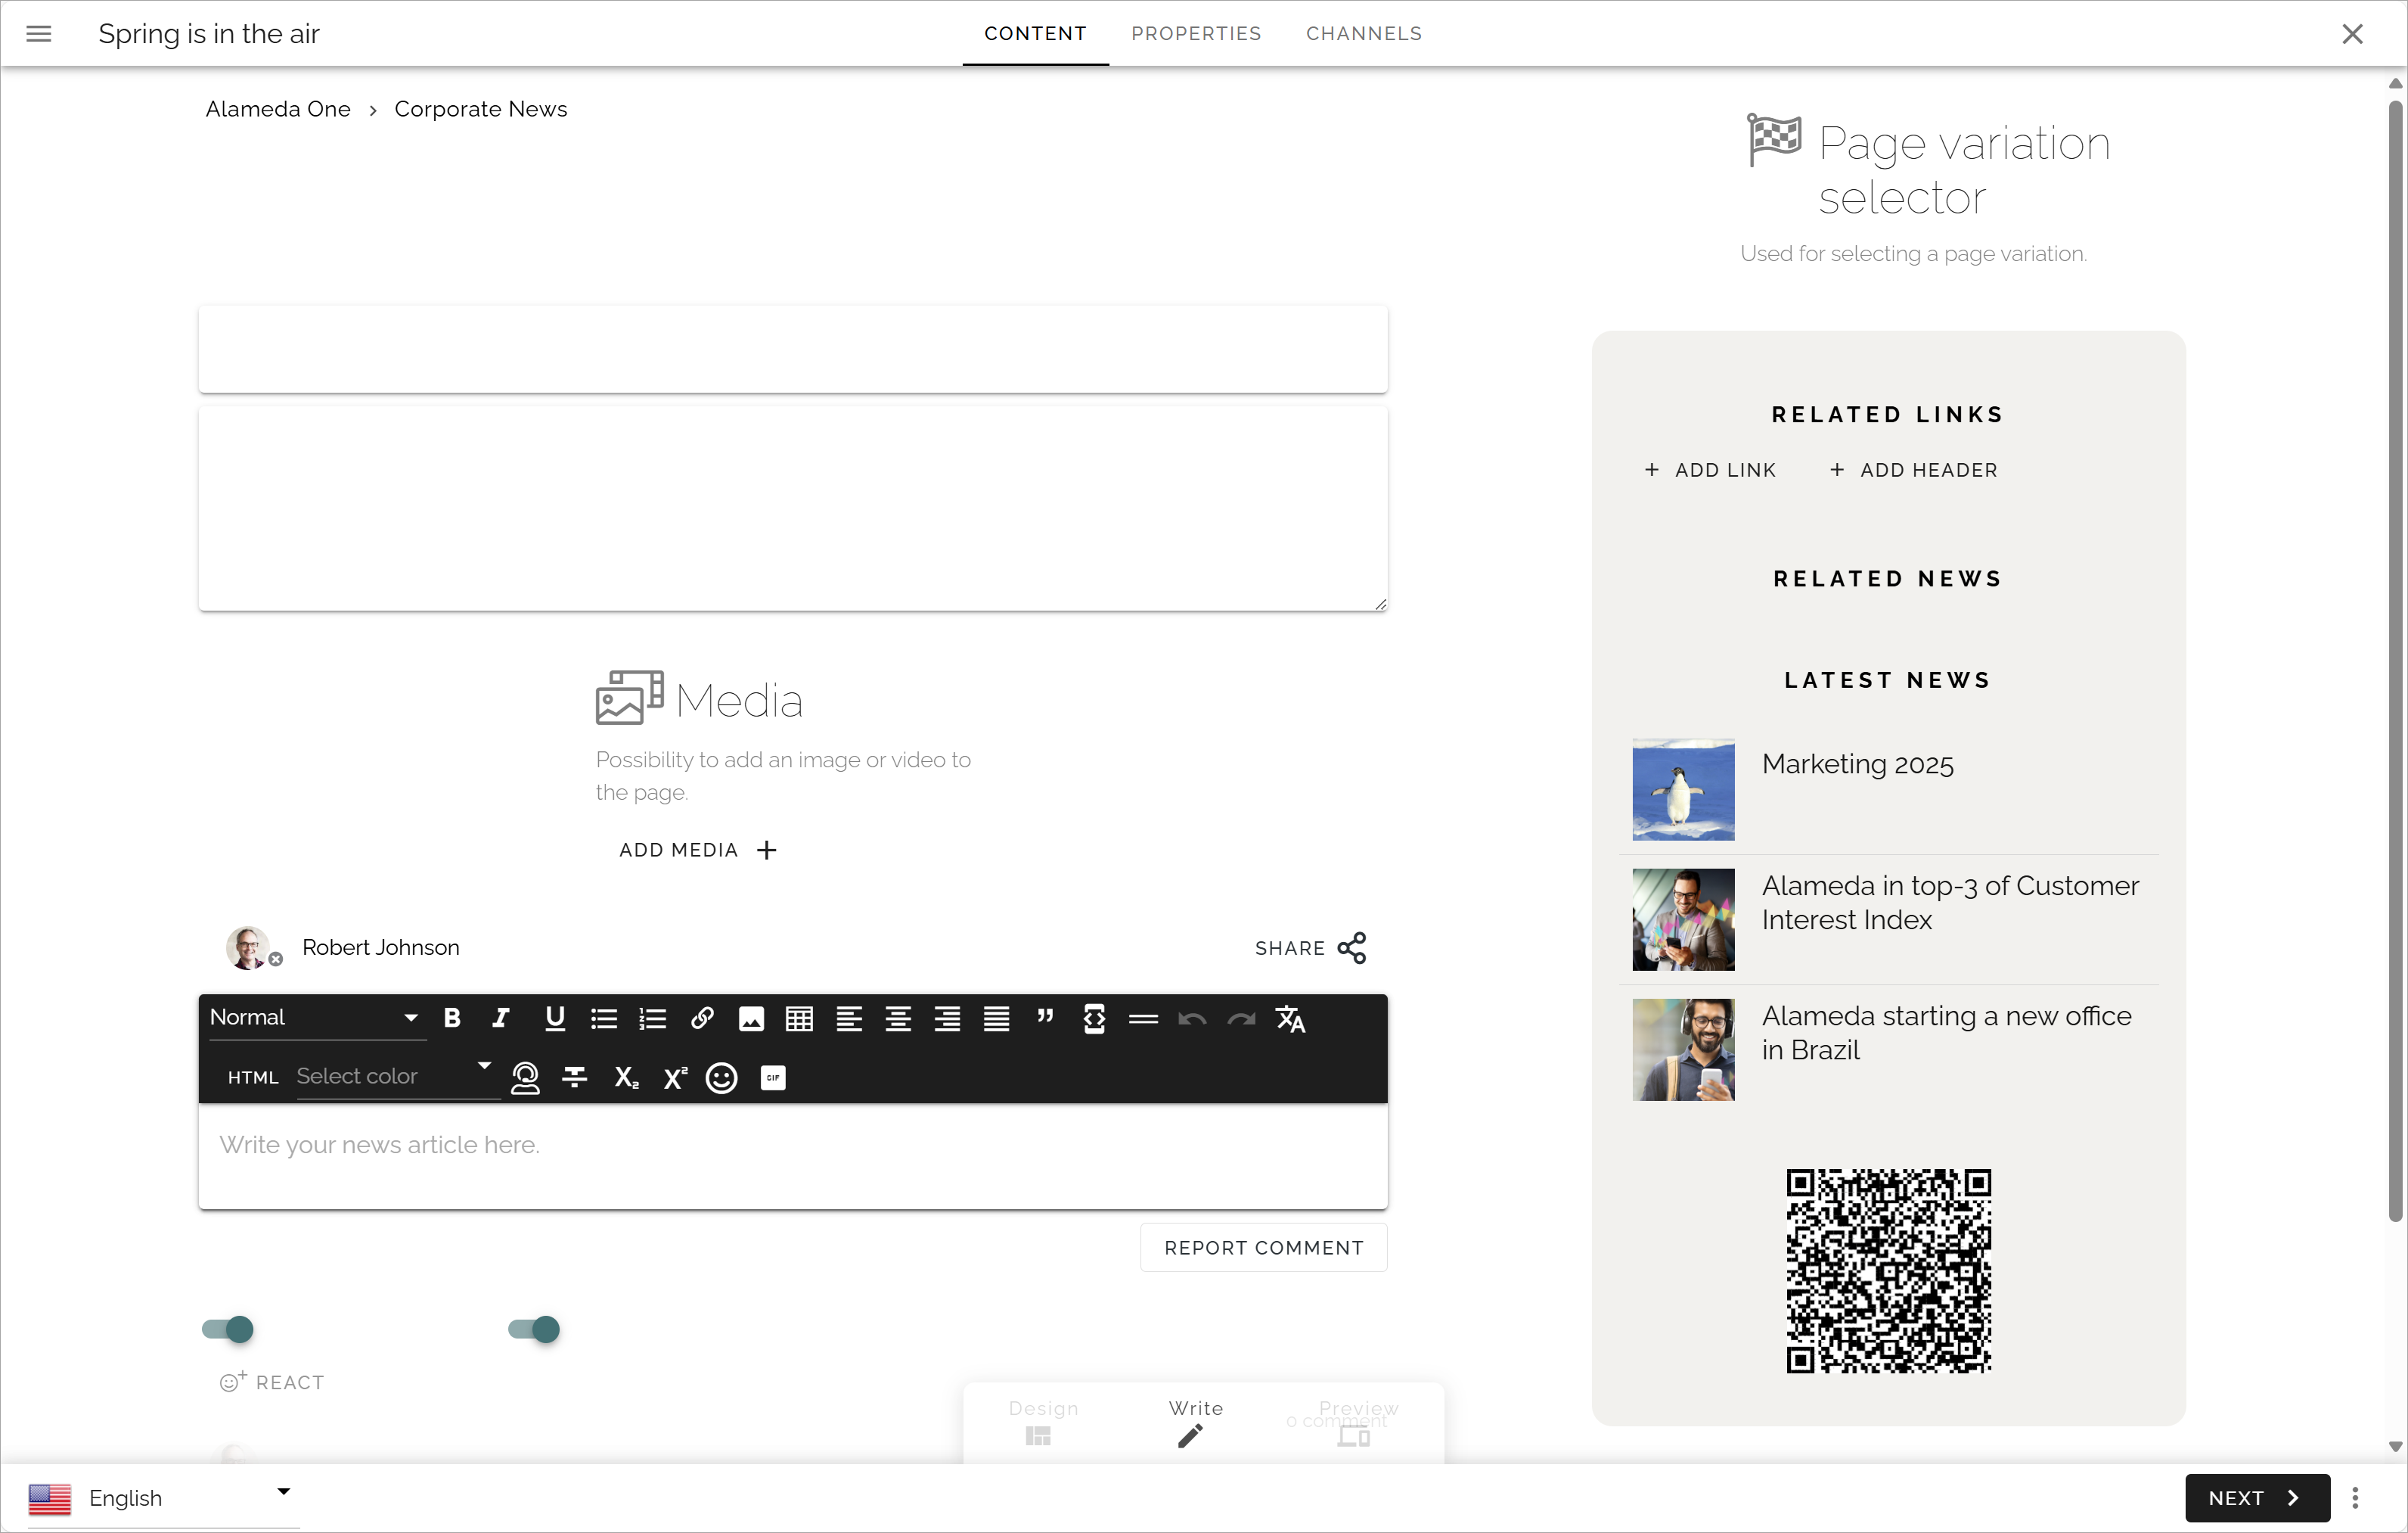Close the page editor
Screen dimensions: 2408x1533
[2352, 34]
